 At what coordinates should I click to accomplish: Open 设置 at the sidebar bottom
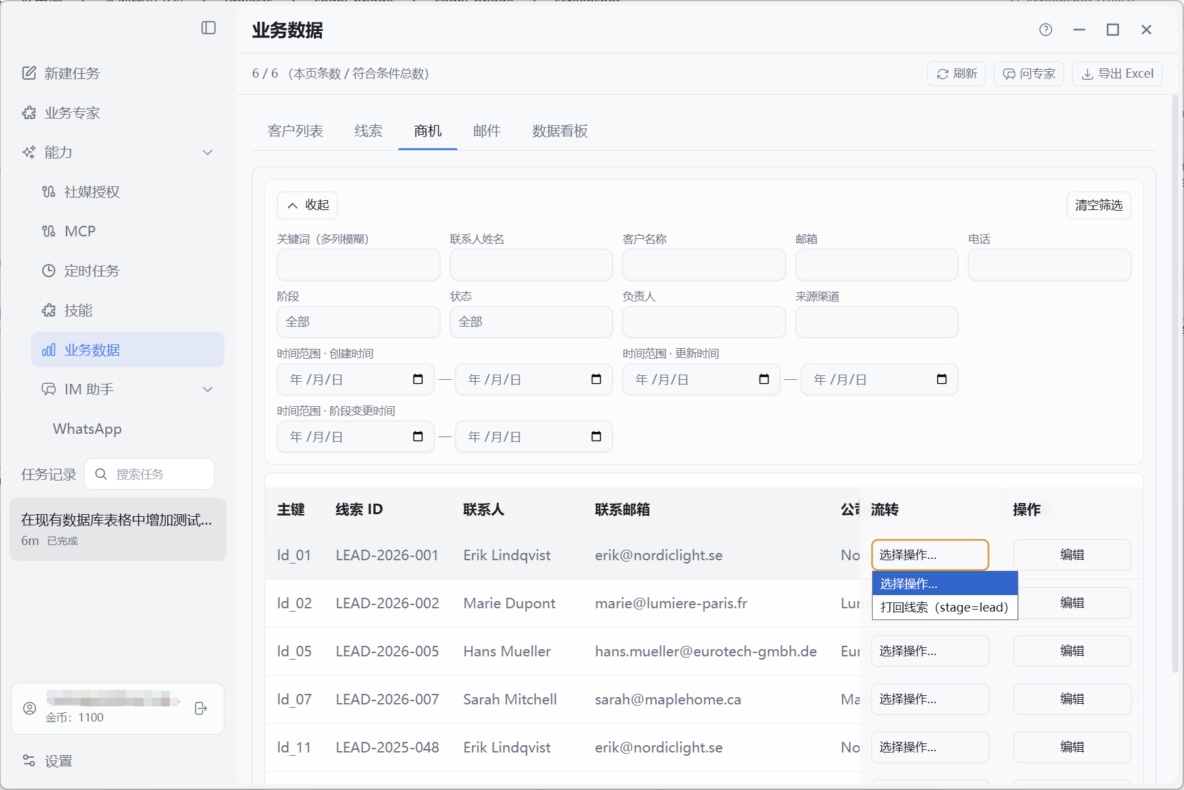[59, 761]
